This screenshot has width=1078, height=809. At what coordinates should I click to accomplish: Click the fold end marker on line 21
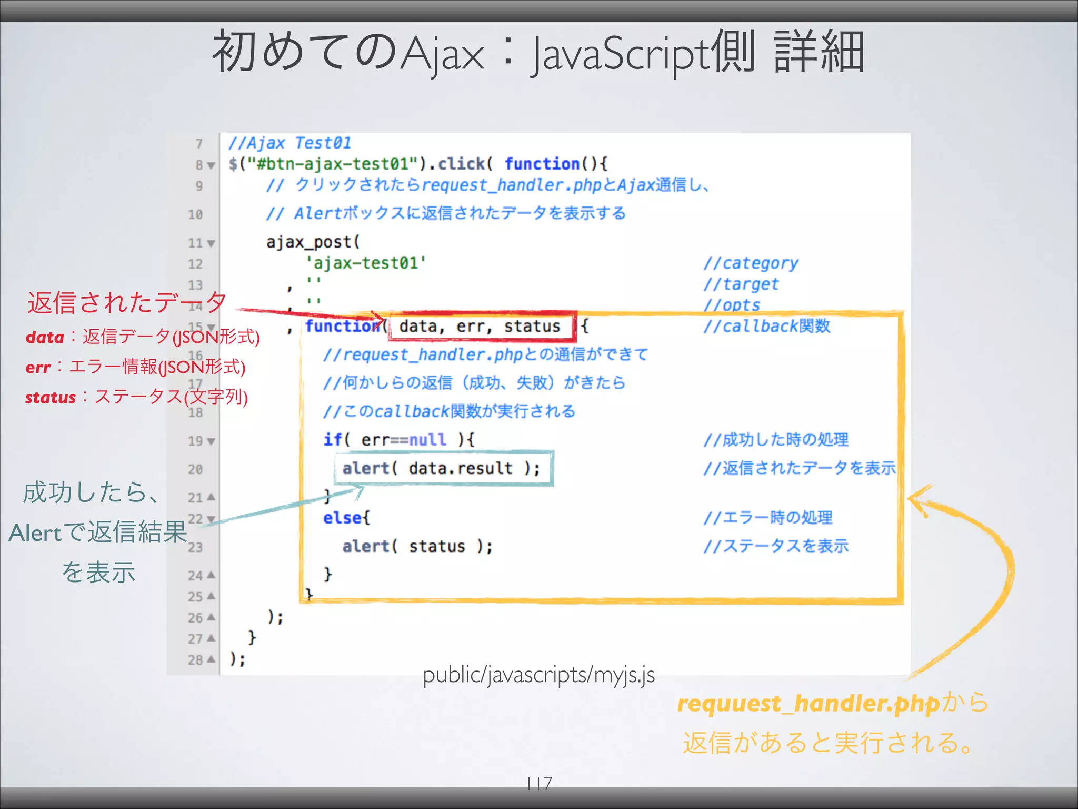(x=211, y=497)
